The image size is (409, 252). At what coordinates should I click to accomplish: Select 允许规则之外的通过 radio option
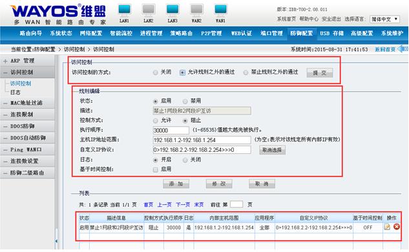[183, 72]
